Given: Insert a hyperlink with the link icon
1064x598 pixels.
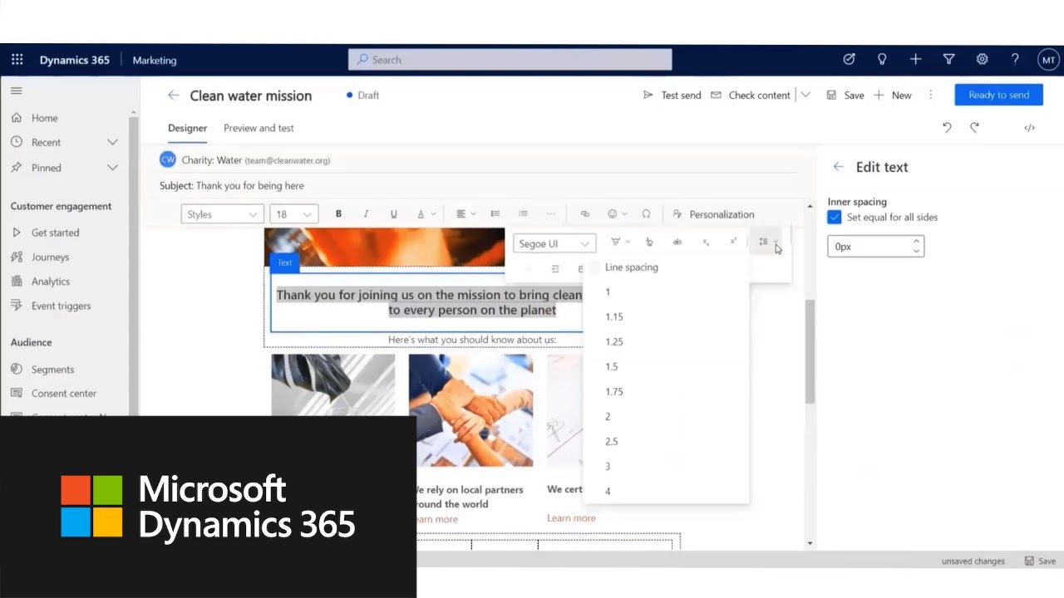Looking at the screenshot, I should coord(584,214).
